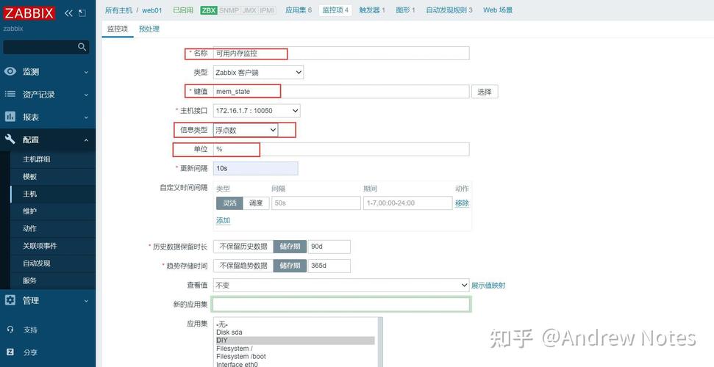Expand the 资产记录 menu chevron
This screenshot has width=714, height=367.
[86, 95]
